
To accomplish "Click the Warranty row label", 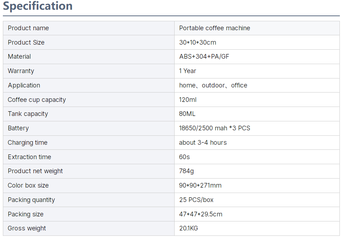I will pos(21,71).
